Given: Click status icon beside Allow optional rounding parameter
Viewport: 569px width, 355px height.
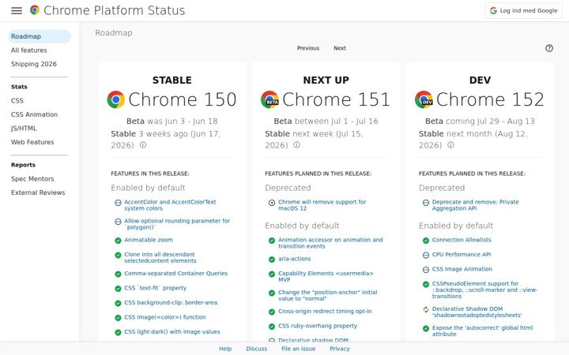Looking at the screenshot, I should (118, 222).
